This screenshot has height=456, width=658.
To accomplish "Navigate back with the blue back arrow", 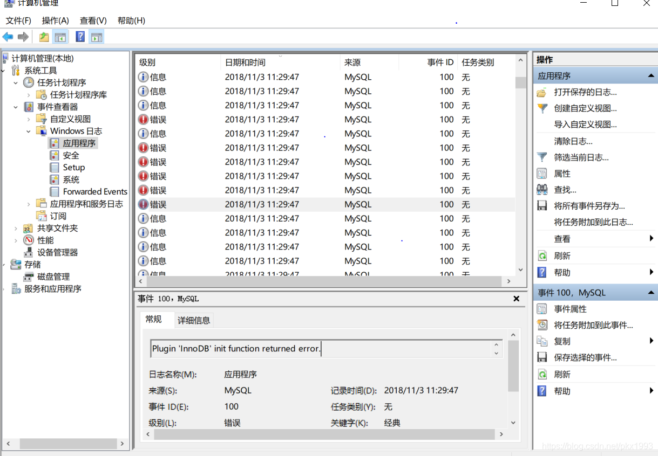I will point(8,37).
